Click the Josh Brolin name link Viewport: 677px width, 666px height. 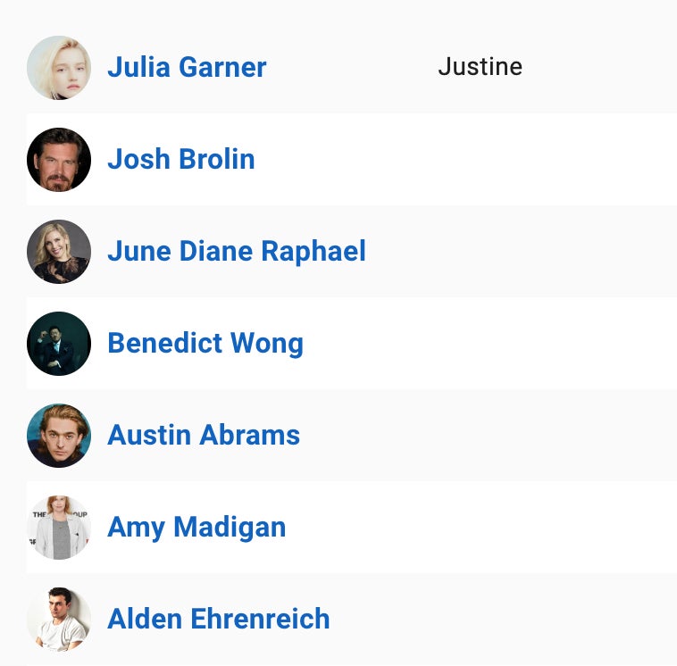click(181, 160)
